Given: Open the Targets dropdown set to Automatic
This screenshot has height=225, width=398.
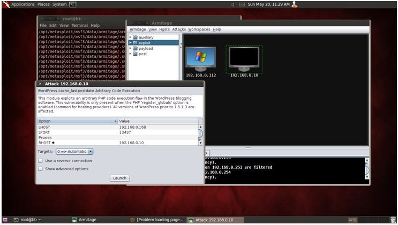Looking at the screenshot, I should (x=74, y=152).
